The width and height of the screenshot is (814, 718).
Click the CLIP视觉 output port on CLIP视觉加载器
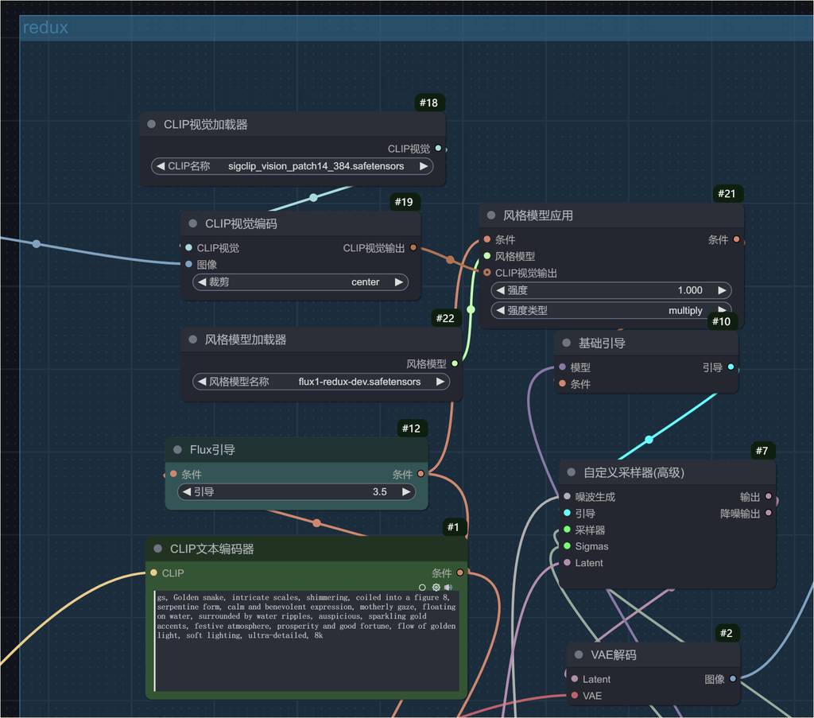(438, 149)
